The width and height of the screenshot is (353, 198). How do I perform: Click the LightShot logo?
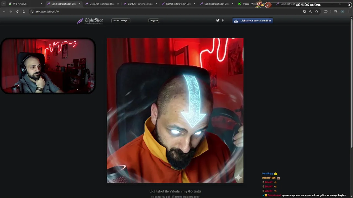(x=90, y=21)
